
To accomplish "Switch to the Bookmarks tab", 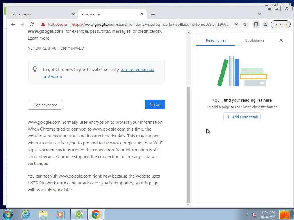I will point(255,40).
